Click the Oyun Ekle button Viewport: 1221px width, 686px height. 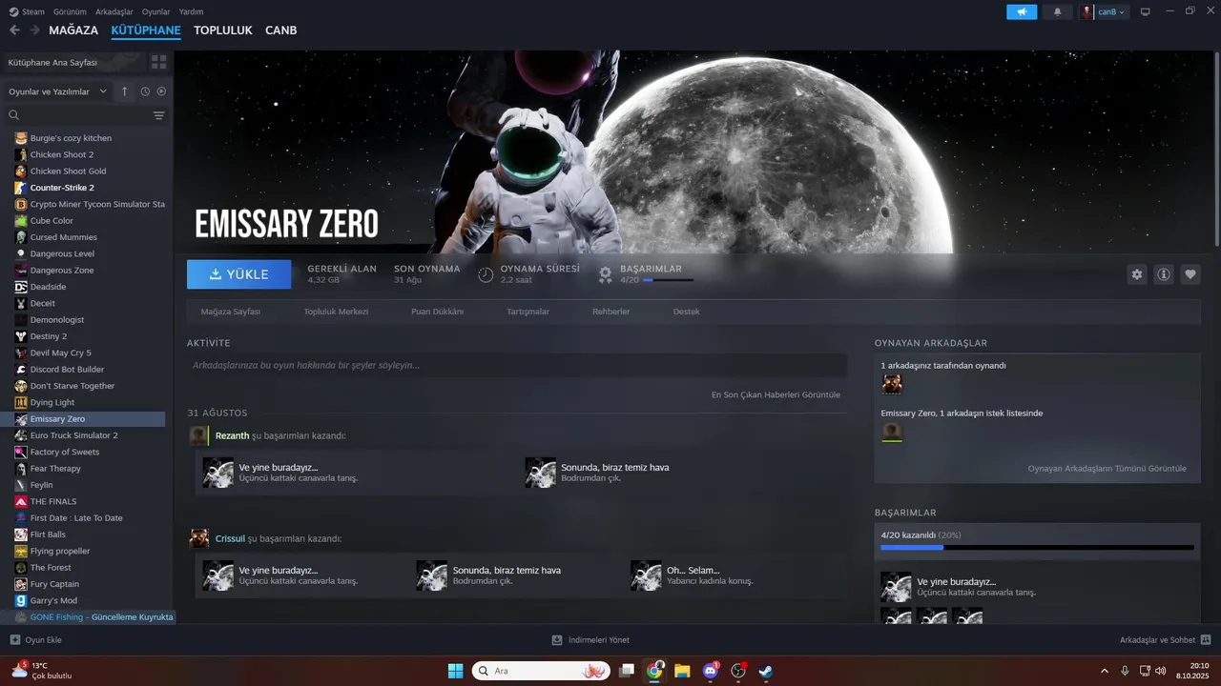[35, 640]
